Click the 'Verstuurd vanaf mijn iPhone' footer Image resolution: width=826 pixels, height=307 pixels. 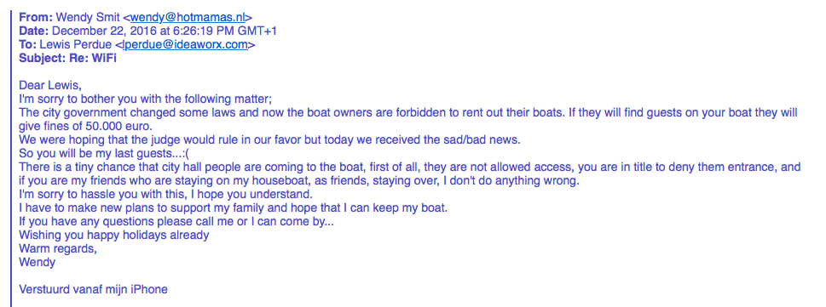(x=93, y=289)
